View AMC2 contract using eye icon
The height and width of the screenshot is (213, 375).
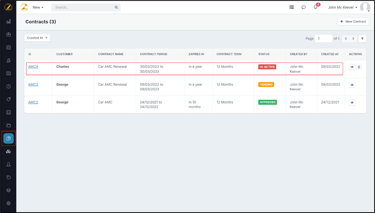click(352, 103)
